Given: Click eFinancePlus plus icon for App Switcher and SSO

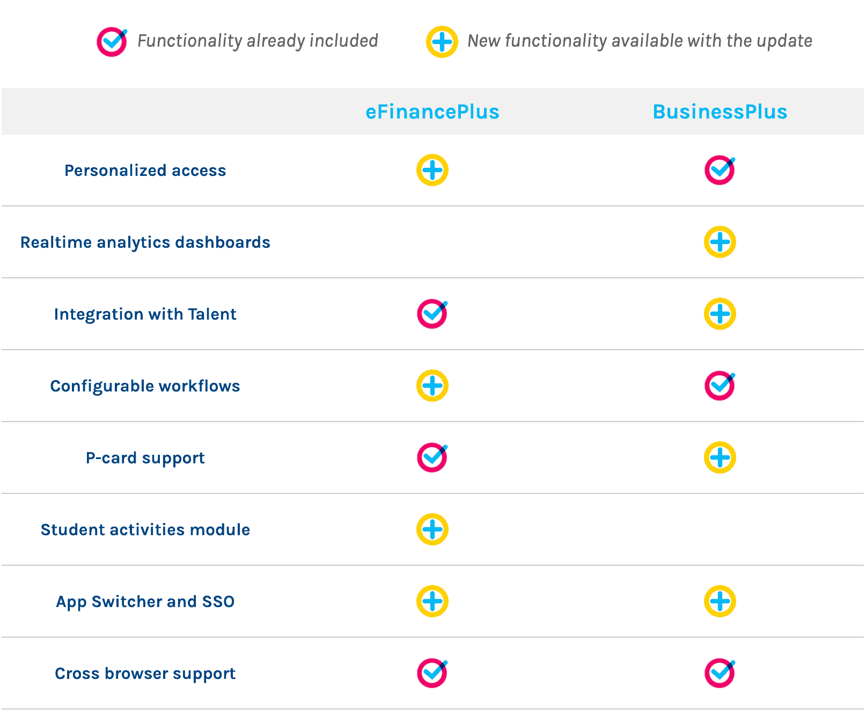Looking at the screenshot, I should (432, 602).
